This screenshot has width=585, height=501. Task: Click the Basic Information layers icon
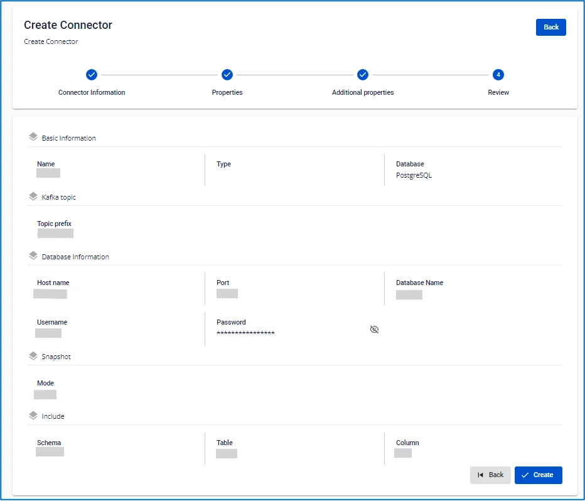click(x=33, y=137)
